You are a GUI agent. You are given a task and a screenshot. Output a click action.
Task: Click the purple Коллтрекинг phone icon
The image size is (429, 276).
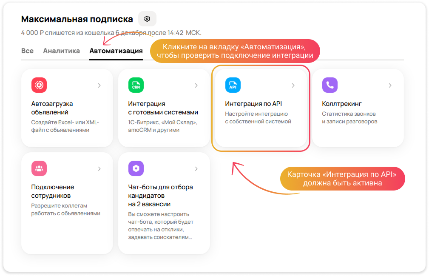[330, 85]
